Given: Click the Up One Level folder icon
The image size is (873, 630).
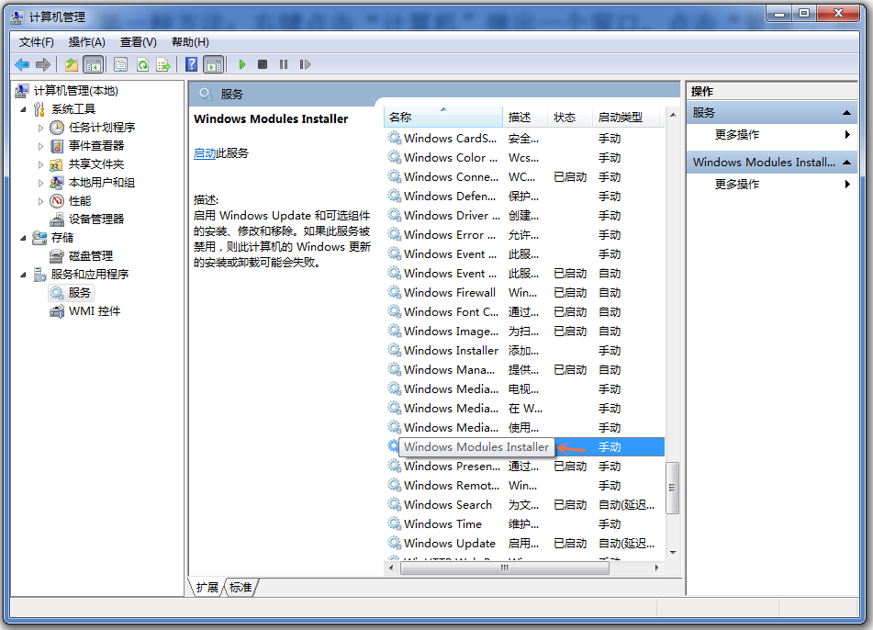Looking at the screenshot, I should click(x=72, y=64).
